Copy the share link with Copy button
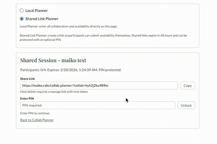 point(188,86)
